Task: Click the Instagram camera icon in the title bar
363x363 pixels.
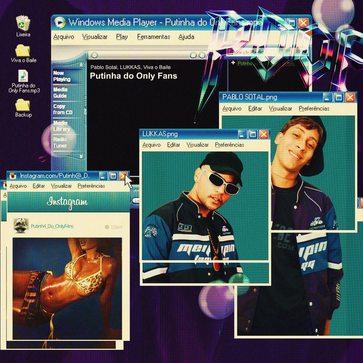Action: (12, 176)
